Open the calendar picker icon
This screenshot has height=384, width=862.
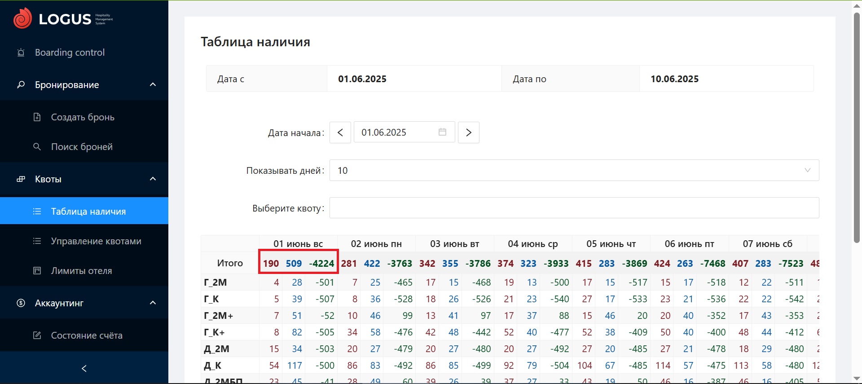(x=442, y=132)
